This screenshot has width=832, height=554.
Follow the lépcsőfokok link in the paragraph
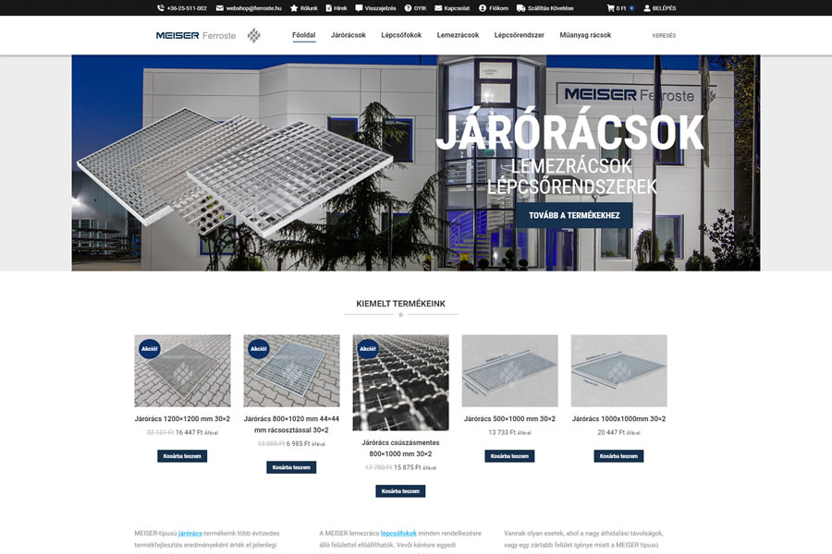(x=398, y=534)
